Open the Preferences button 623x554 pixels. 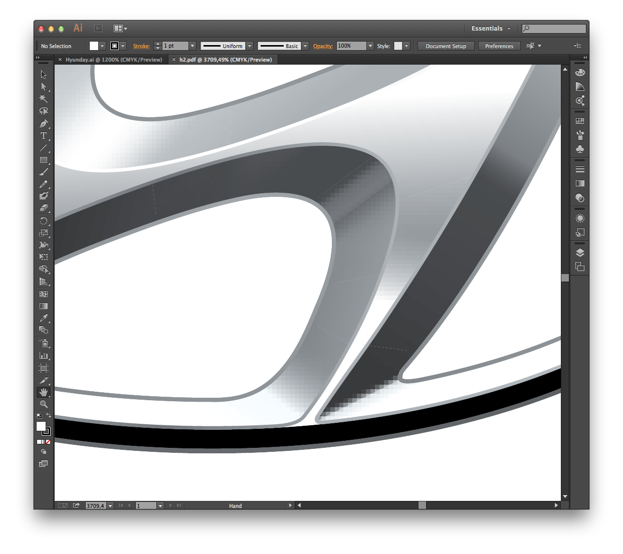(x=499, y=46)
